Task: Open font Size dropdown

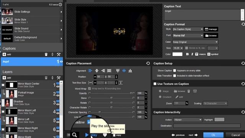Action: 178,48
